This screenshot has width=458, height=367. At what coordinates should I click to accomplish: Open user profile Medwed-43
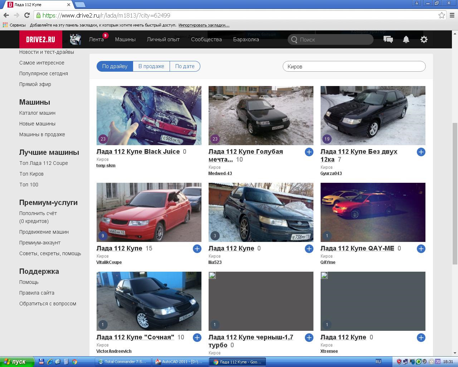pyautogui.click(x=220, y=173)
